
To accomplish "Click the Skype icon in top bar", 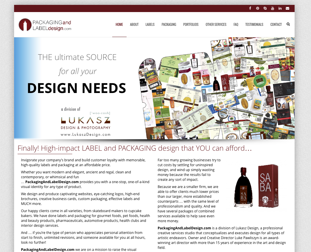I will point(265,8).
